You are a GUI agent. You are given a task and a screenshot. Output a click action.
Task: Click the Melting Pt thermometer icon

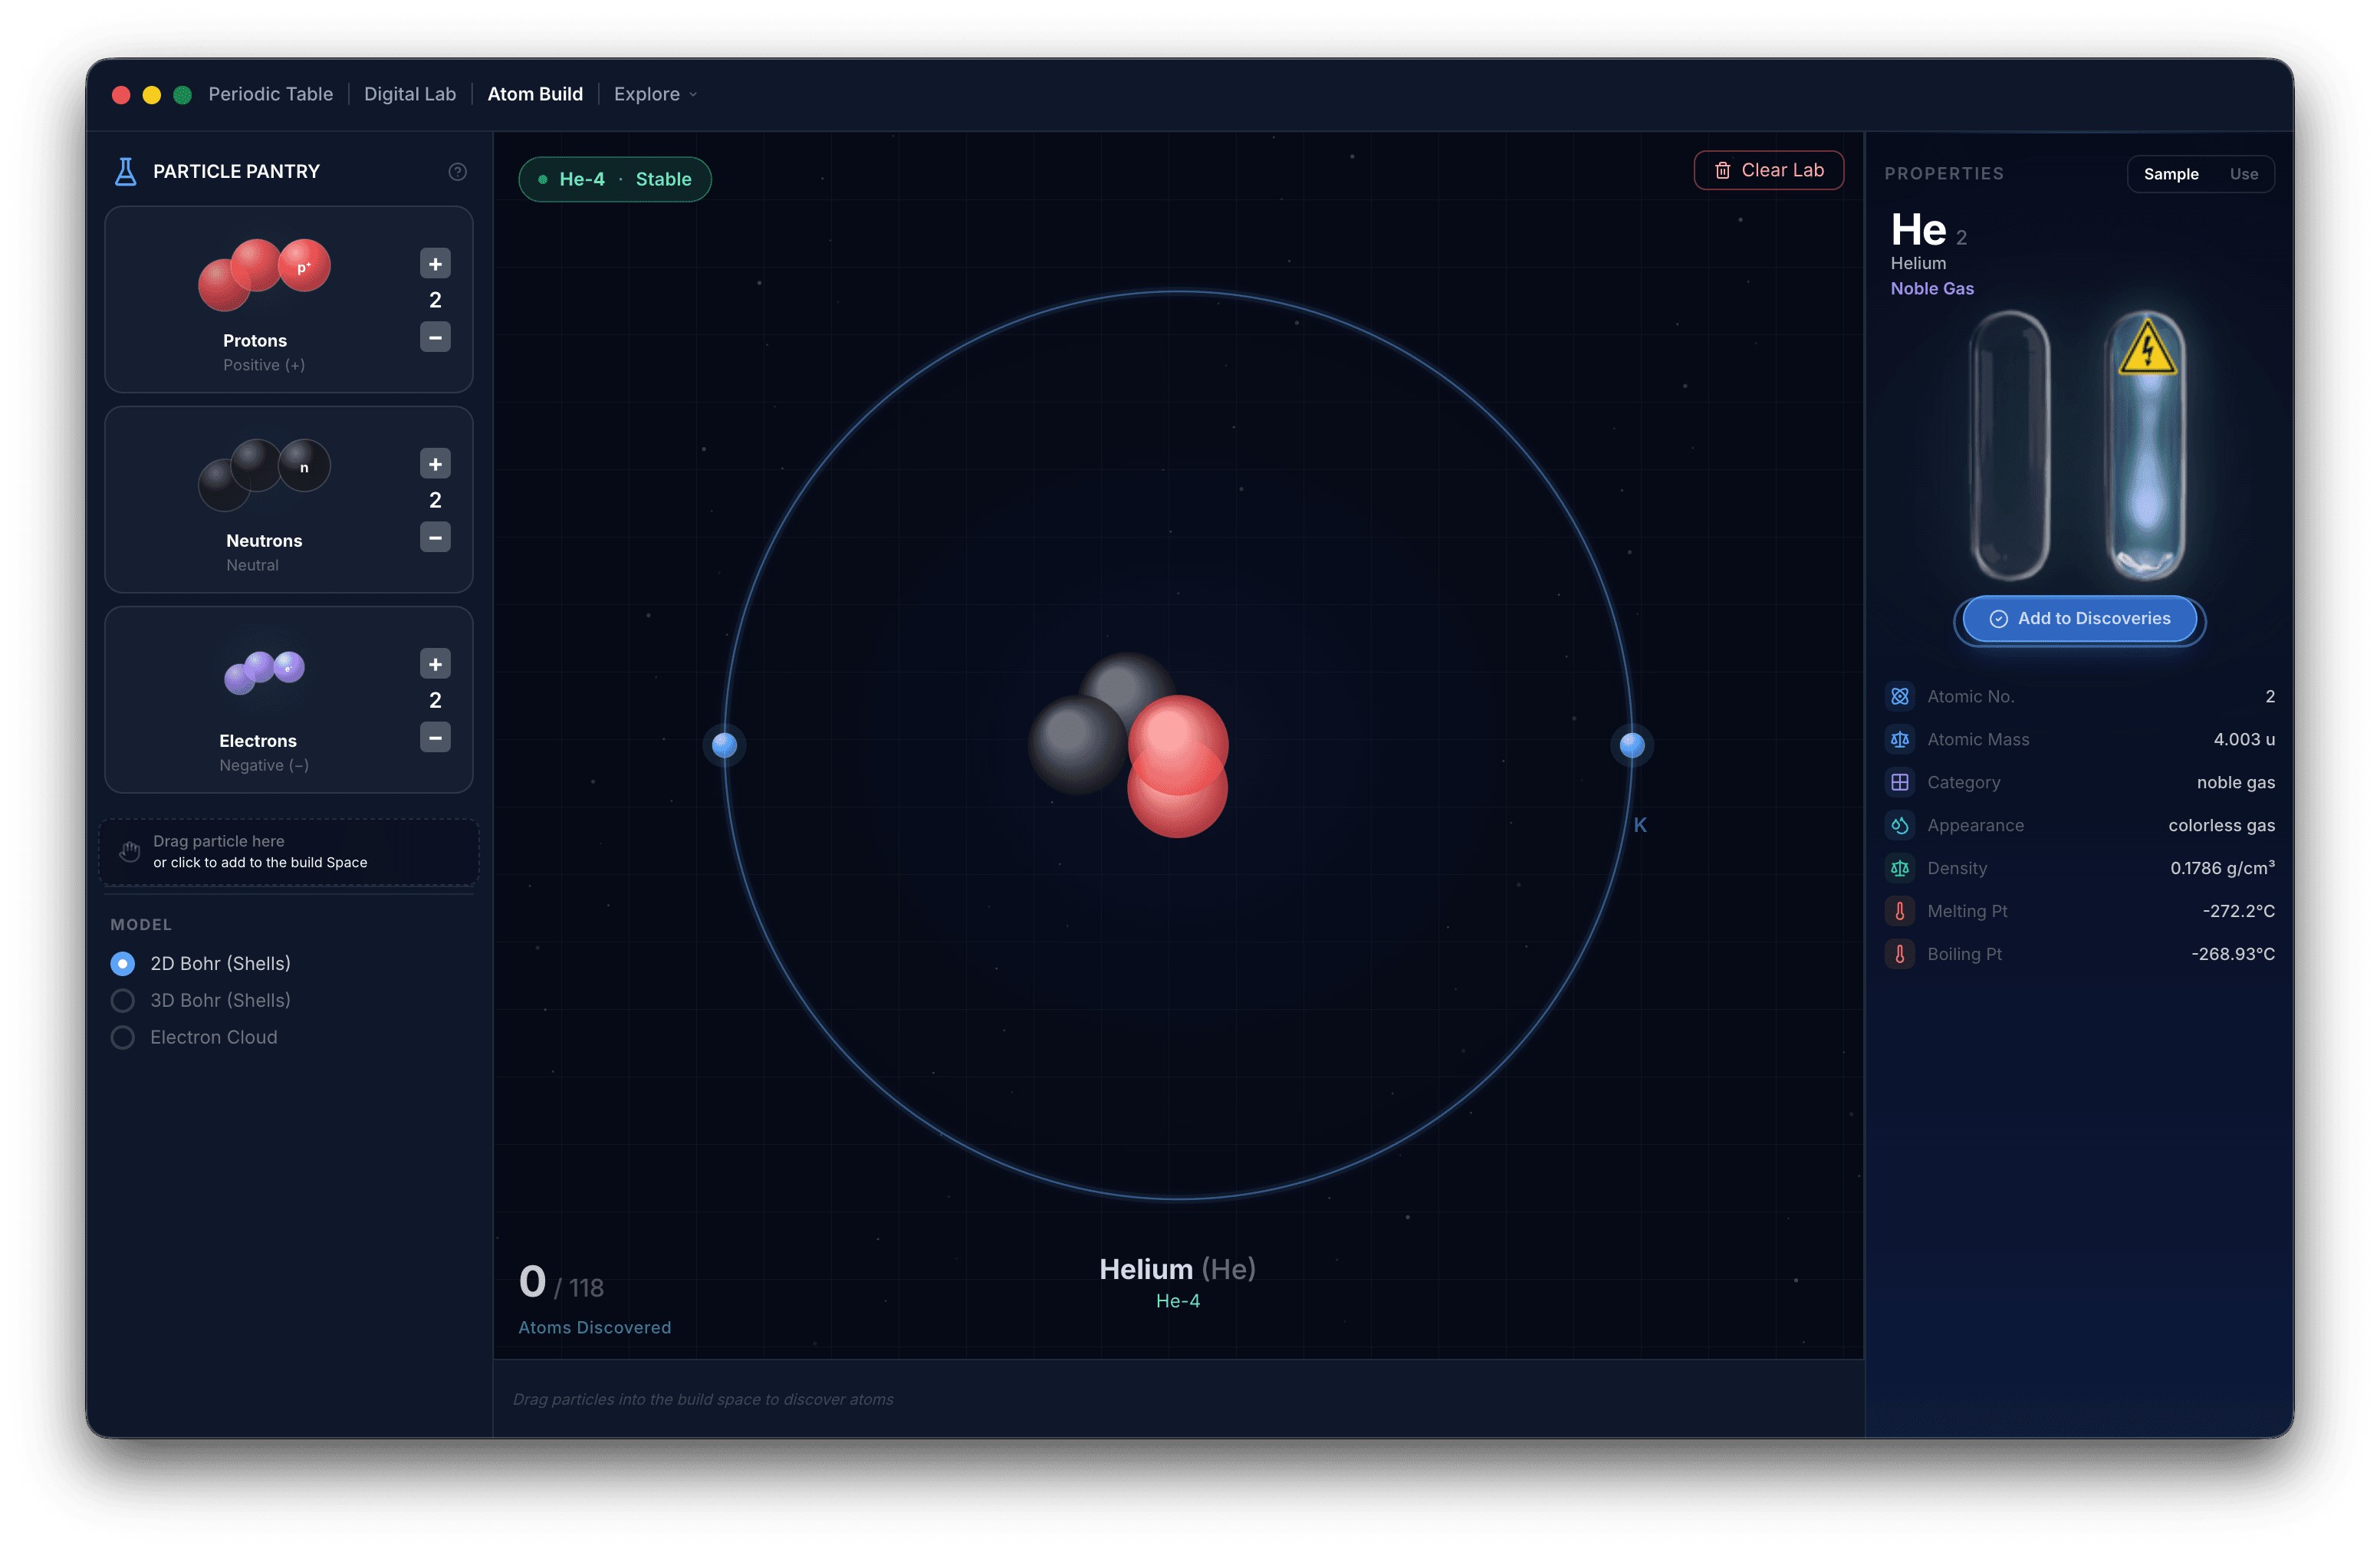click(x=1899, y=911)
